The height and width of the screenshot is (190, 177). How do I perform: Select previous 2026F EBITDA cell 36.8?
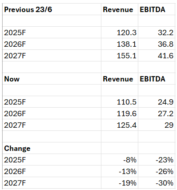pyautogui.click(x=157, y=44)
